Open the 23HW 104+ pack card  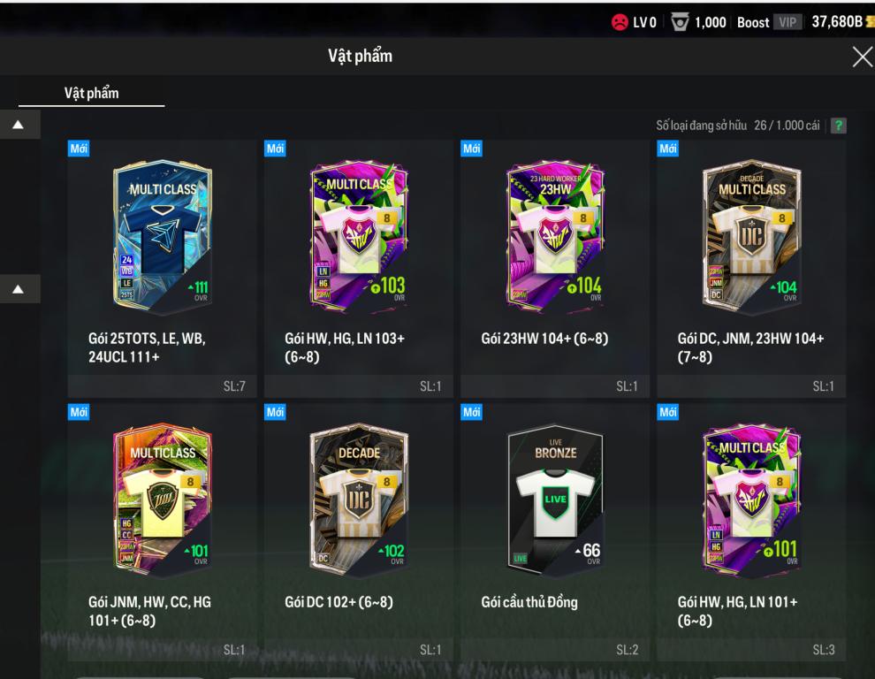(x=555, y=269)
